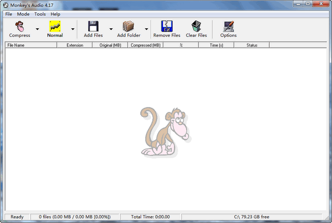Expand the Add Folder dropdown arrow
This screenshot has width=332, height=223.
146,29
